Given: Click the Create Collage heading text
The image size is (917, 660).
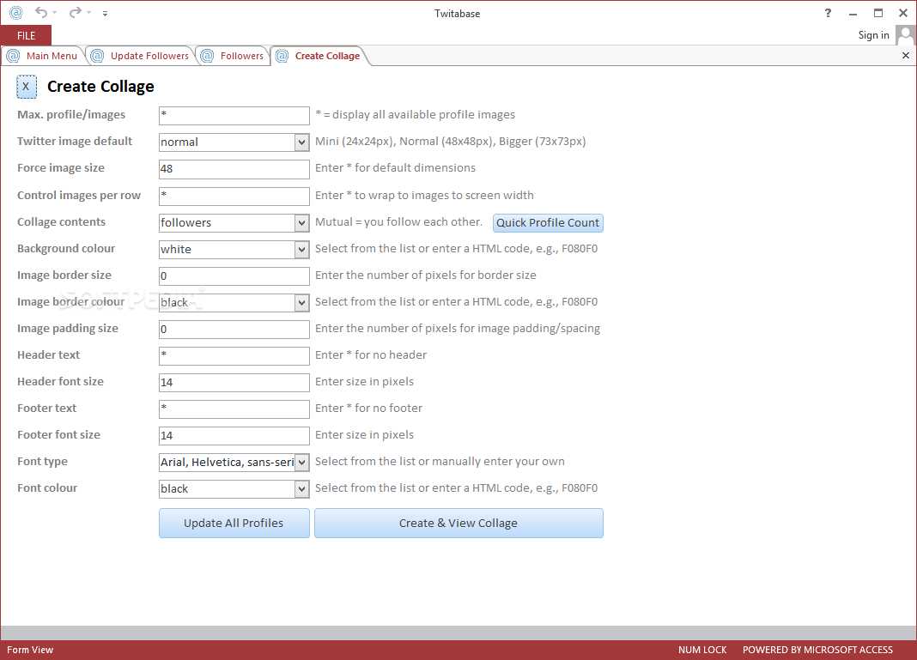Looking at the screenshot, I should pyautogui.click(x=100, y=87).
